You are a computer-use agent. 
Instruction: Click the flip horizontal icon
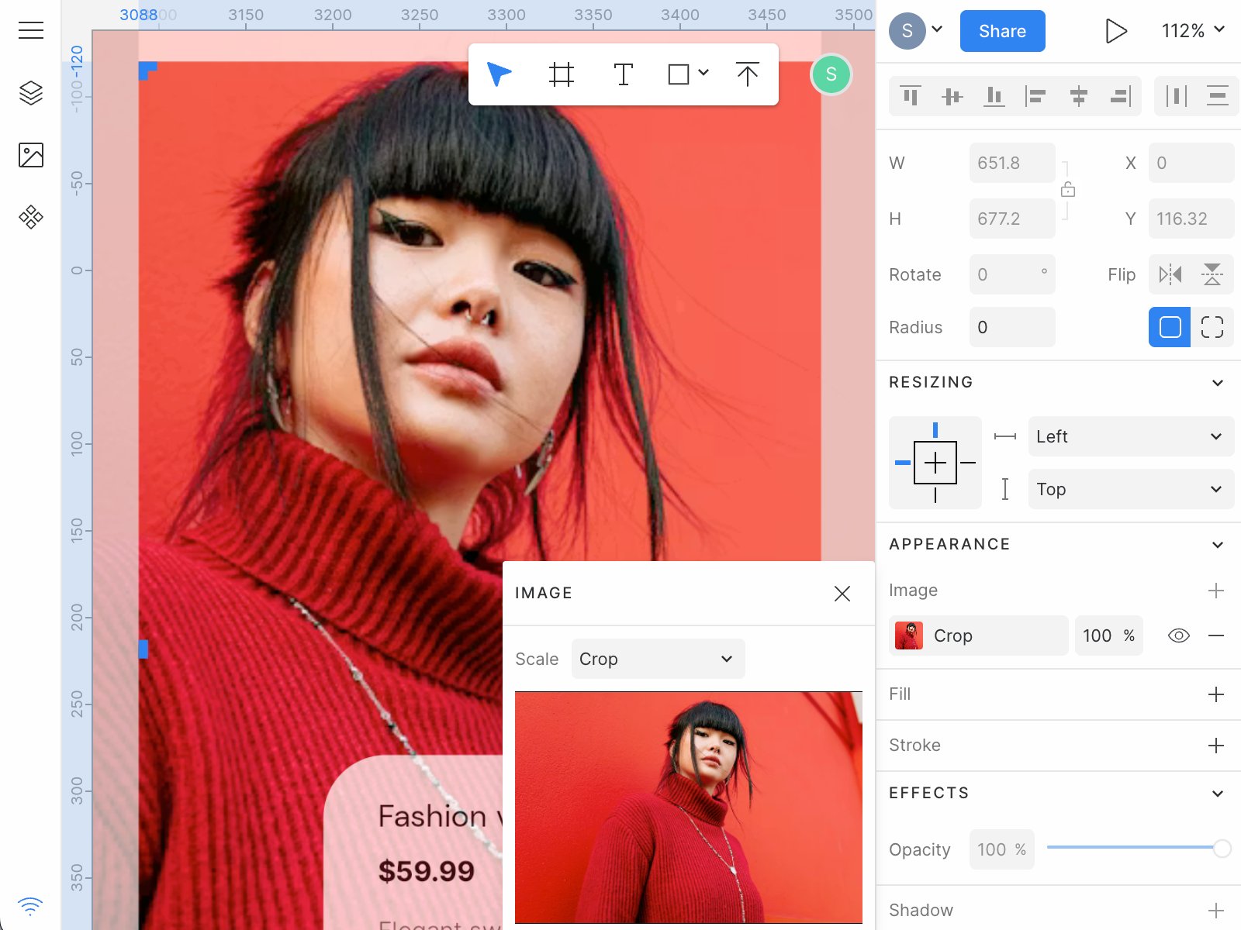1170,274
